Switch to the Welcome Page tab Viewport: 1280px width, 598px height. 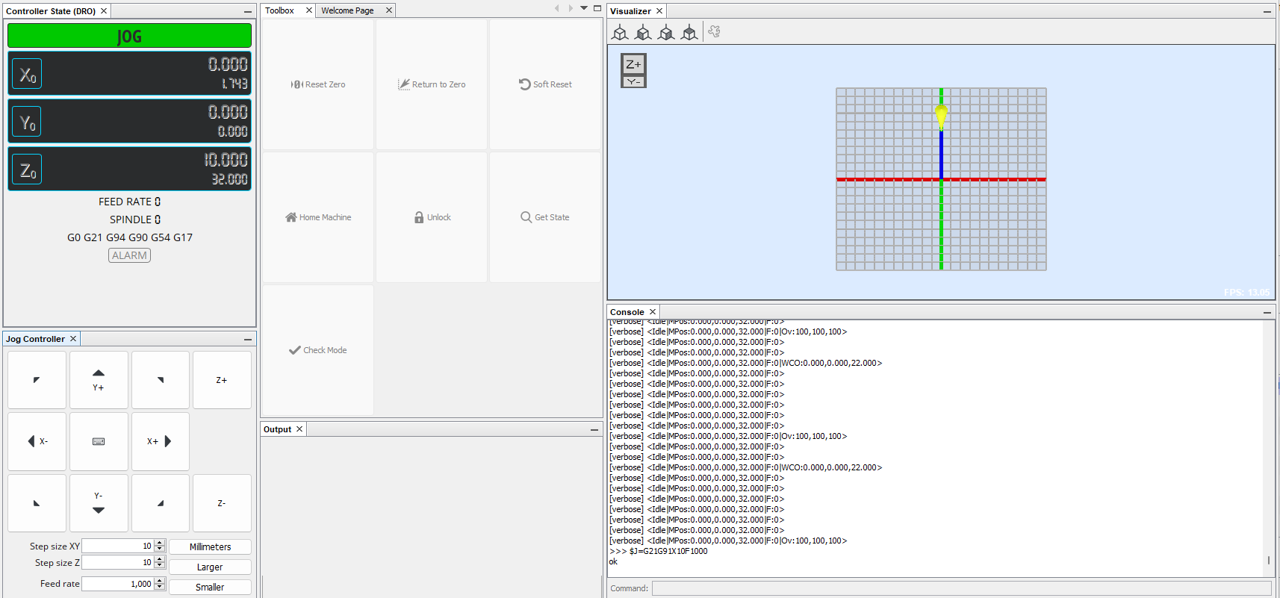click(x=347, y=10)
